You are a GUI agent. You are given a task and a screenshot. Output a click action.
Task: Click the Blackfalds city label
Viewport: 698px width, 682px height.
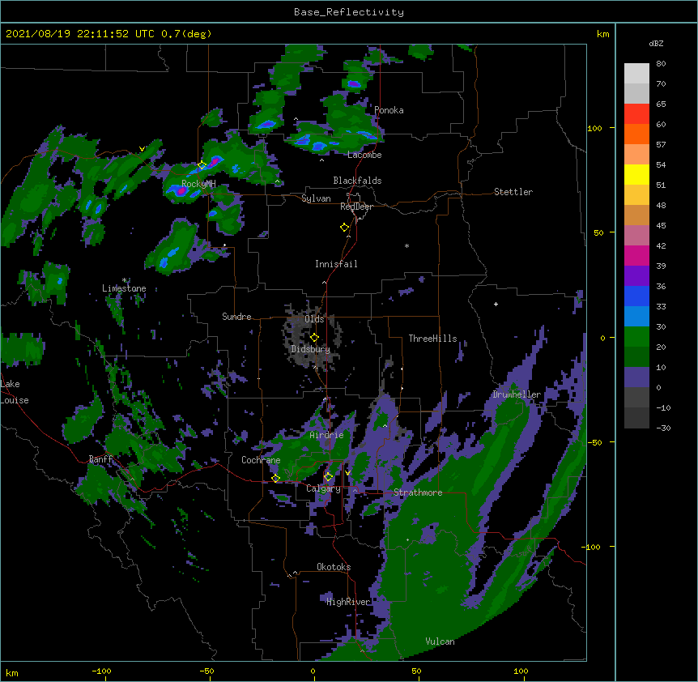coord(357,181)
